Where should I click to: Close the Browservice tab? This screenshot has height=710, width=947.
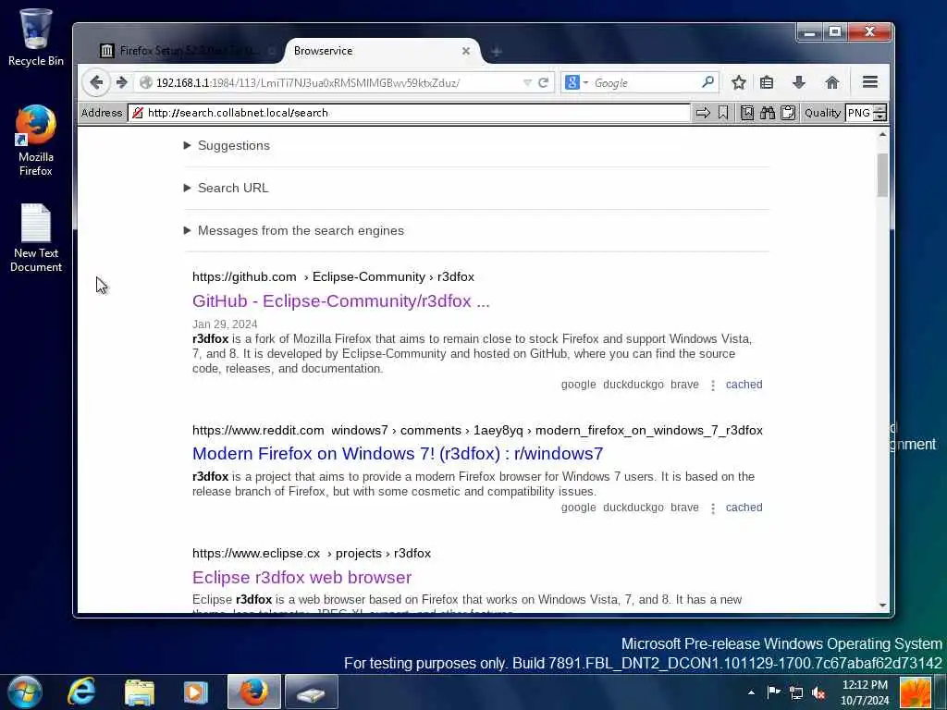tap(466, 51)
